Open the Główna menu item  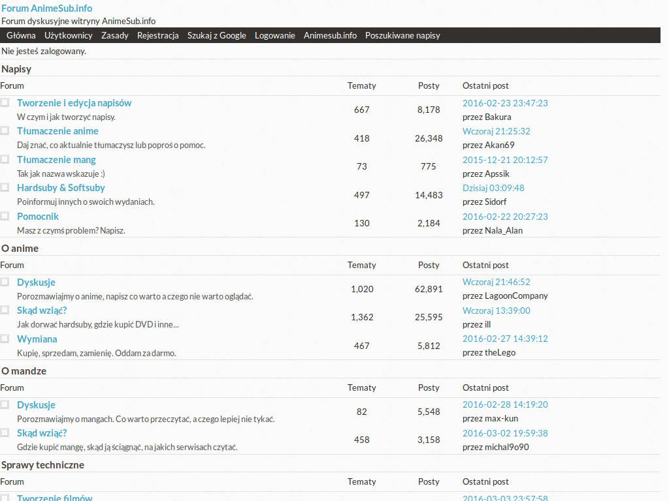(x=21, y=35)
